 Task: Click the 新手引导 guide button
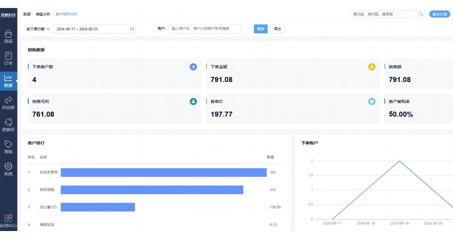coord(439,14)
